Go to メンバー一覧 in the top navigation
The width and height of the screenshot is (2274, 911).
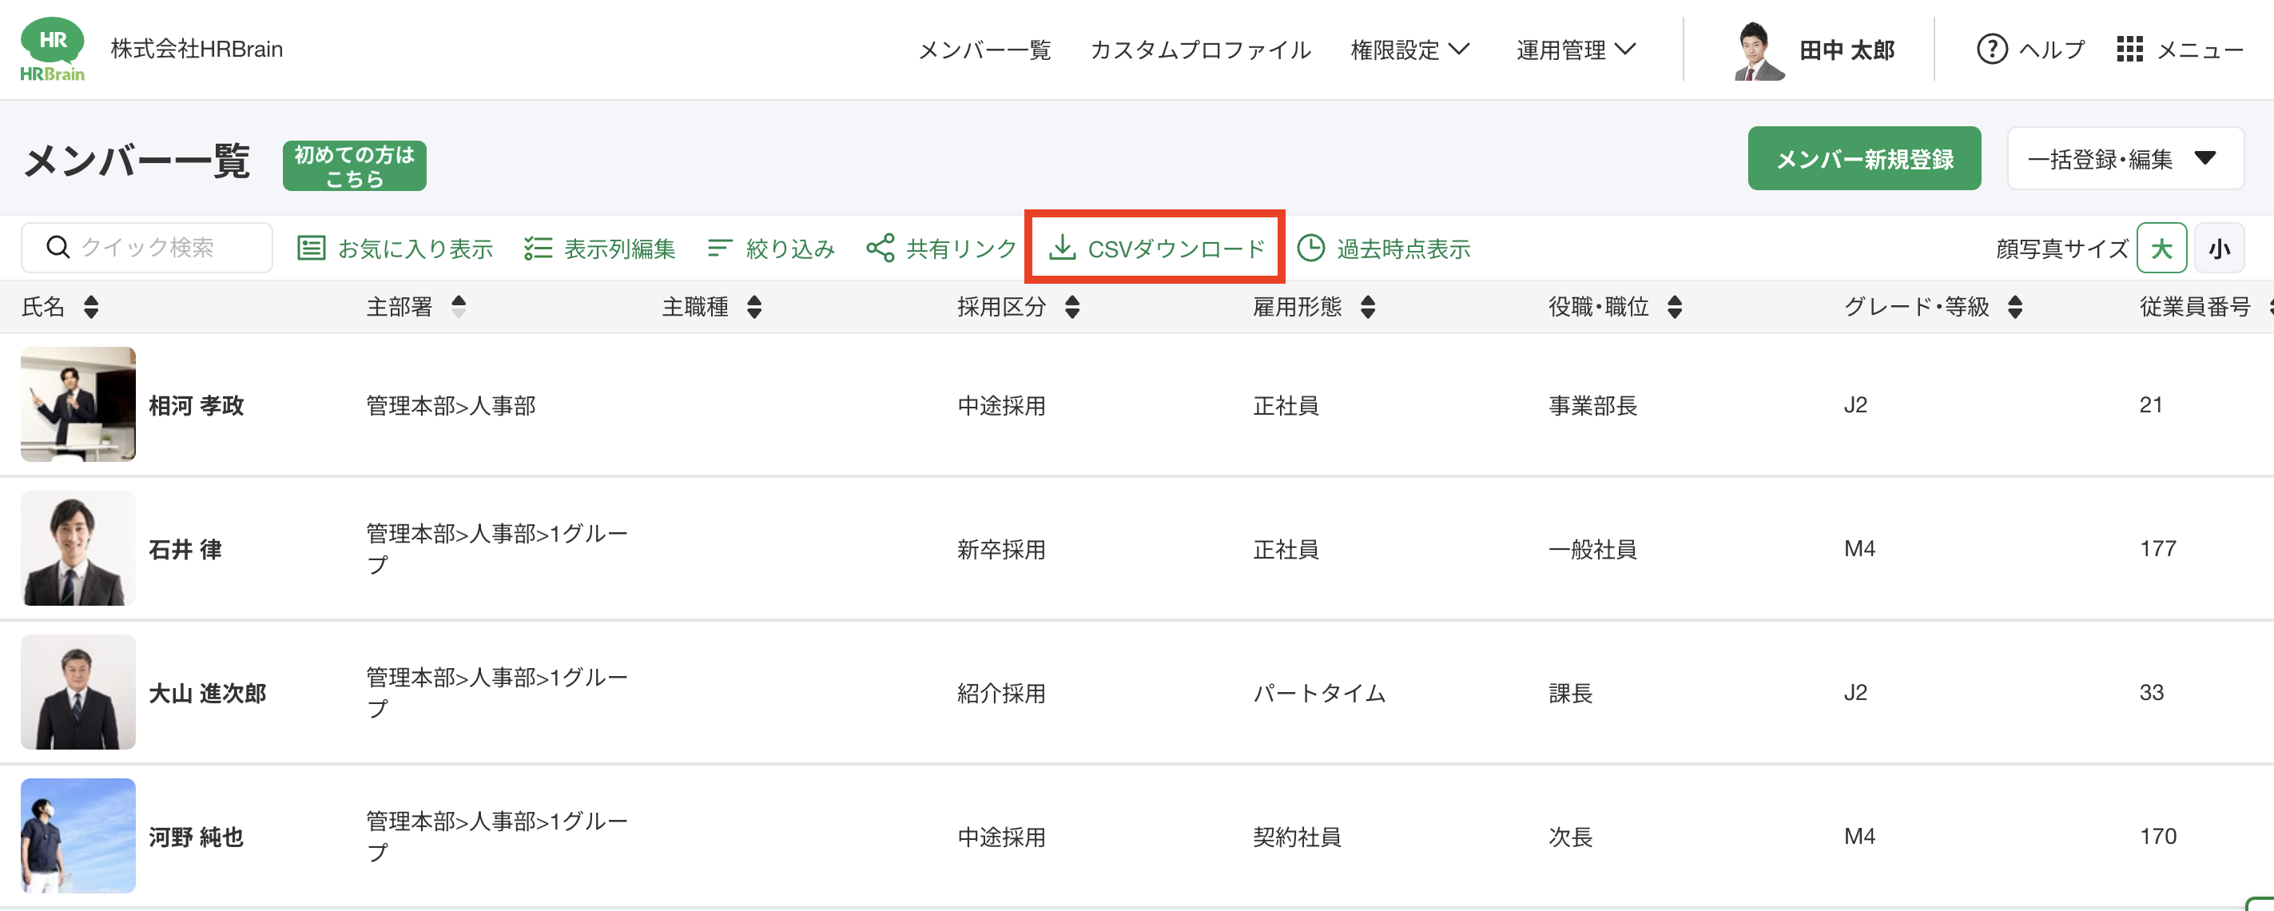coord(984,50)
